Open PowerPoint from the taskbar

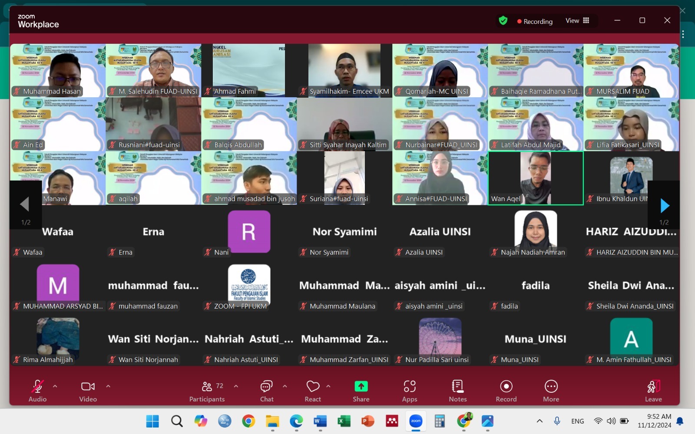(x=368, y=421)
